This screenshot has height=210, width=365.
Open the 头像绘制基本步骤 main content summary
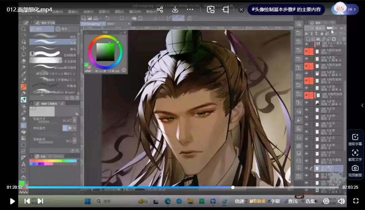[x=286, y=9]
